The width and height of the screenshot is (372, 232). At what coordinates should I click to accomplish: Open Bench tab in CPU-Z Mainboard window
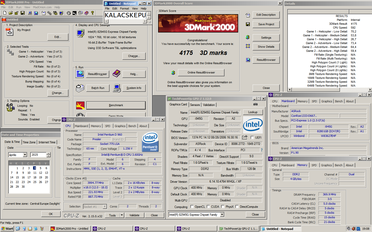click(339, 101)
